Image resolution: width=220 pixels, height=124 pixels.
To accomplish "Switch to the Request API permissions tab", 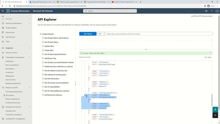I will pyautogui.click(x=42, y=2).
